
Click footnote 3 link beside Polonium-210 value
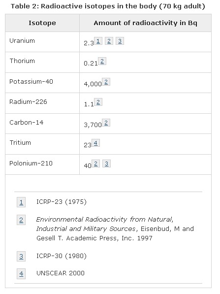(106, 163)
